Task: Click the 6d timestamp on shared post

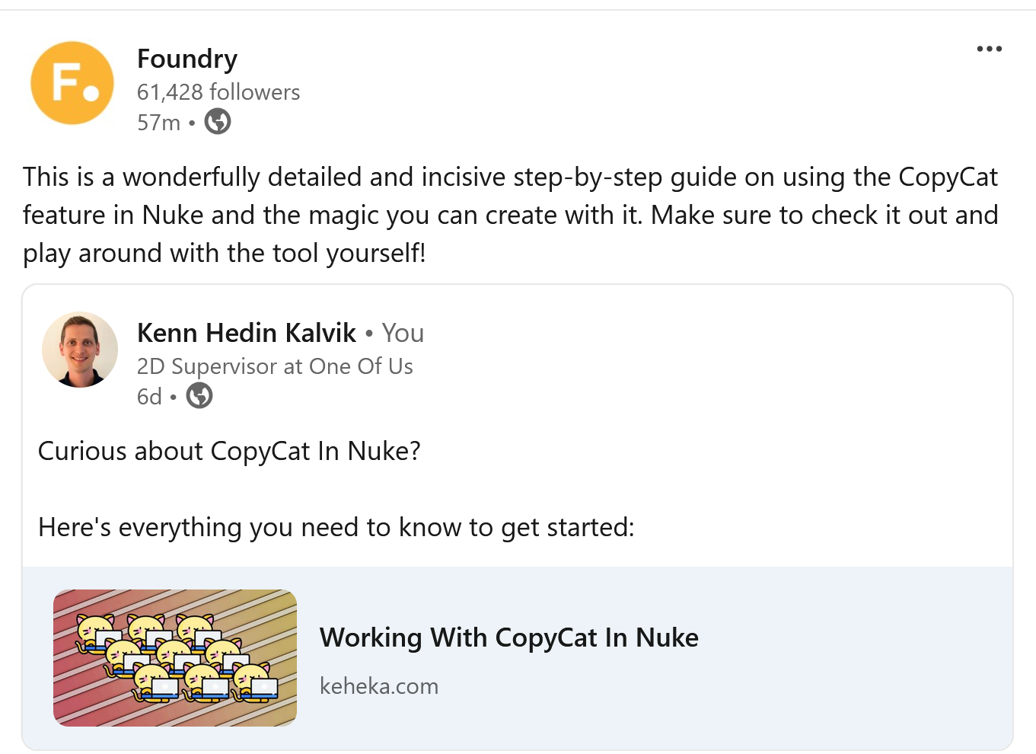Action: coord(149,397)
